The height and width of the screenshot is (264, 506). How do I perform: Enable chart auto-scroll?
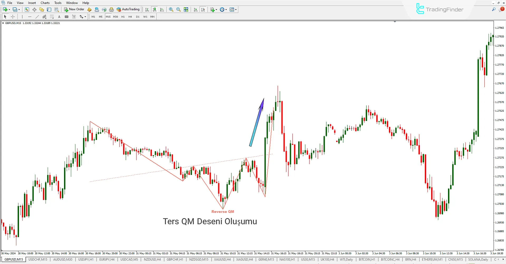tap(196, 9)
